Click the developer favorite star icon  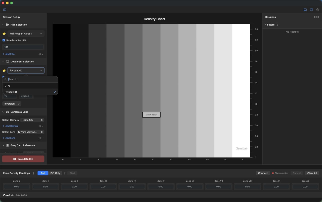(4, 70)
